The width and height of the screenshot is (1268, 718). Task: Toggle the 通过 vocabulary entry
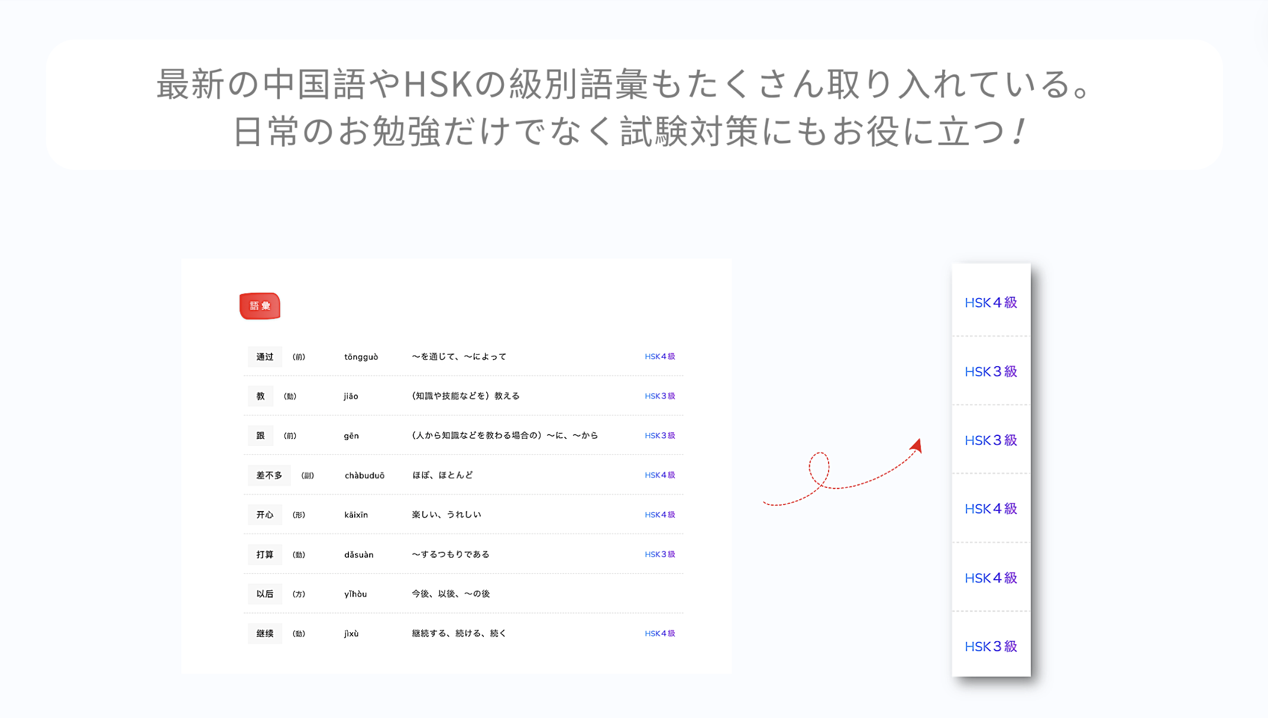(264, 356)
